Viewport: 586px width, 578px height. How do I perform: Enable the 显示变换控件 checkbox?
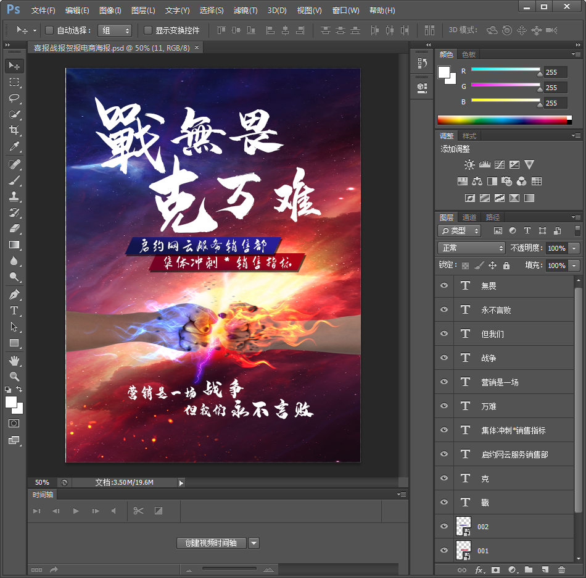[148, 30]
